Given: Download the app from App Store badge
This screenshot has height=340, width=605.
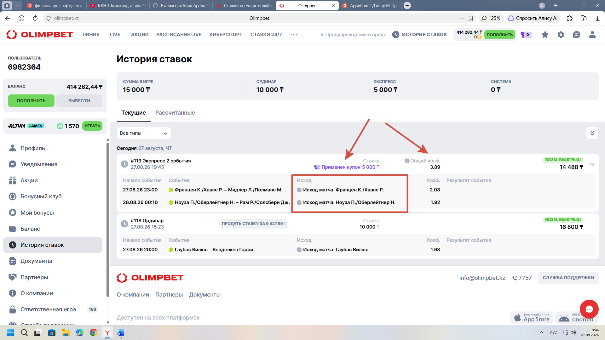Looking at the screenshot, I should tap(532, 318).
